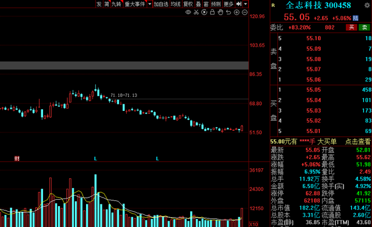Select the 复权 toolbar item

188,4
